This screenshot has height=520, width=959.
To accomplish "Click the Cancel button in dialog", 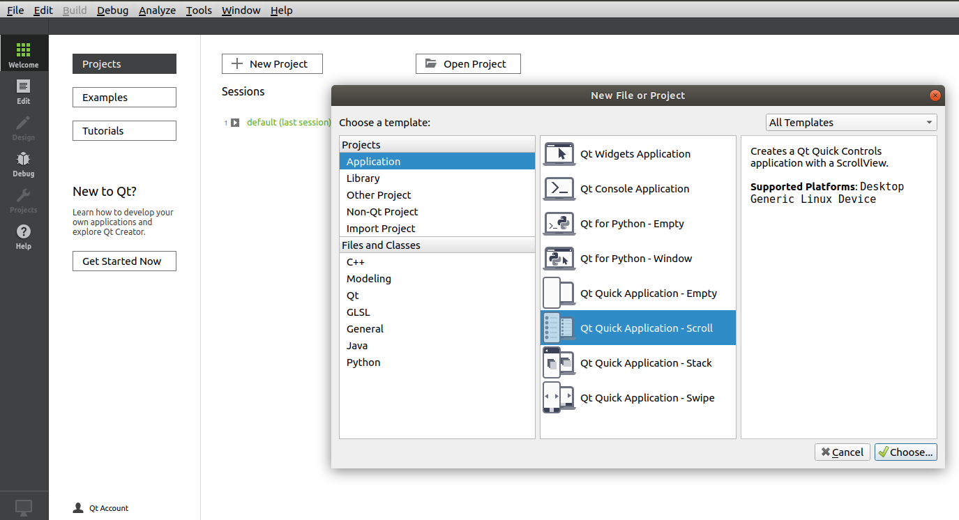I will point(843,452).
